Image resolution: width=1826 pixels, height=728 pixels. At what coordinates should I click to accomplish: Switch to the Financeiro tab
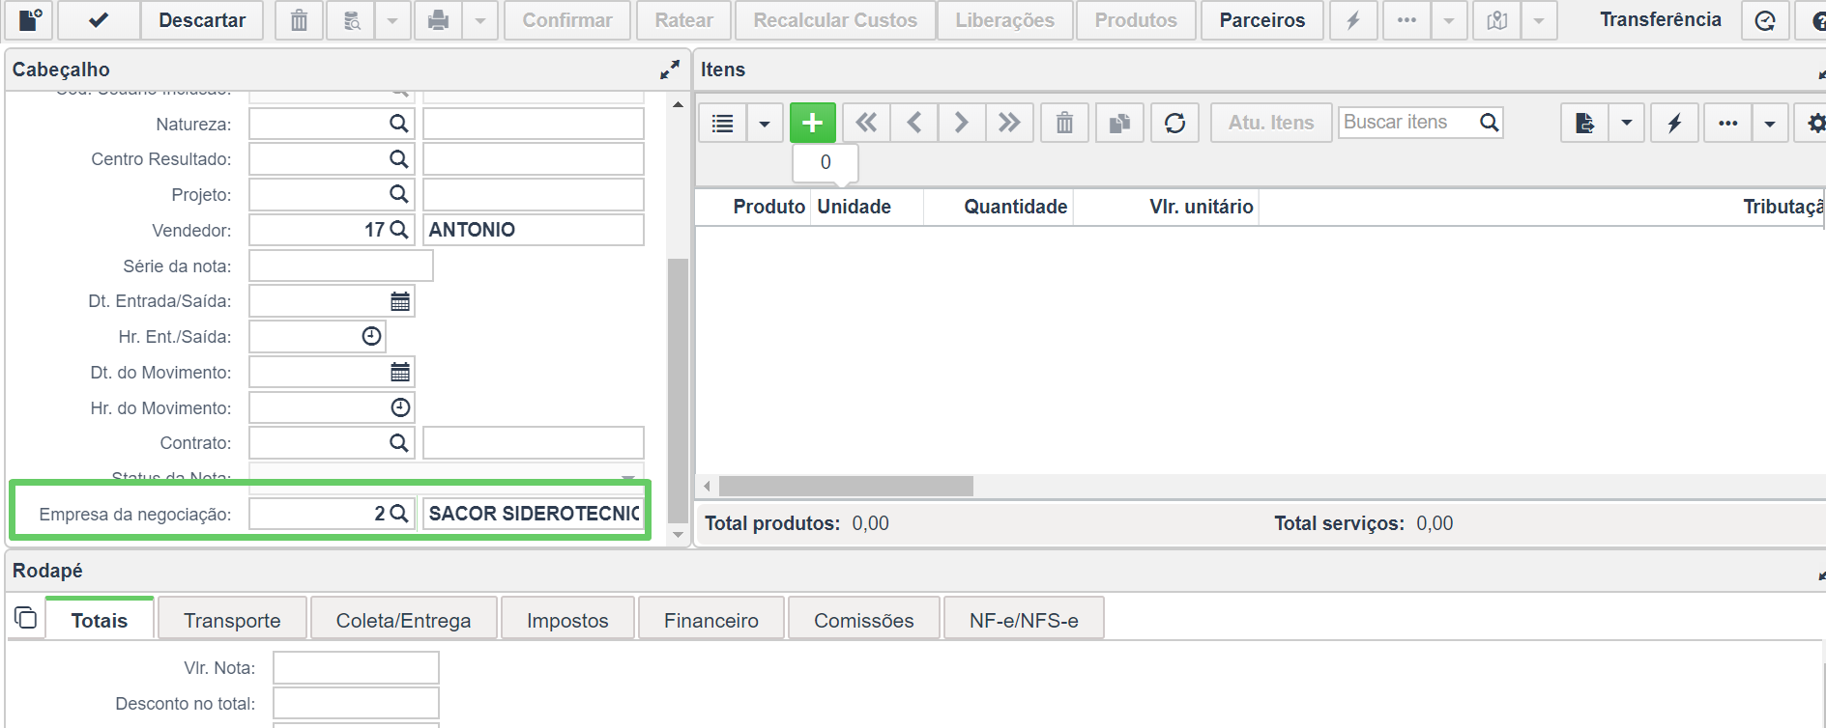coord(711,620)
